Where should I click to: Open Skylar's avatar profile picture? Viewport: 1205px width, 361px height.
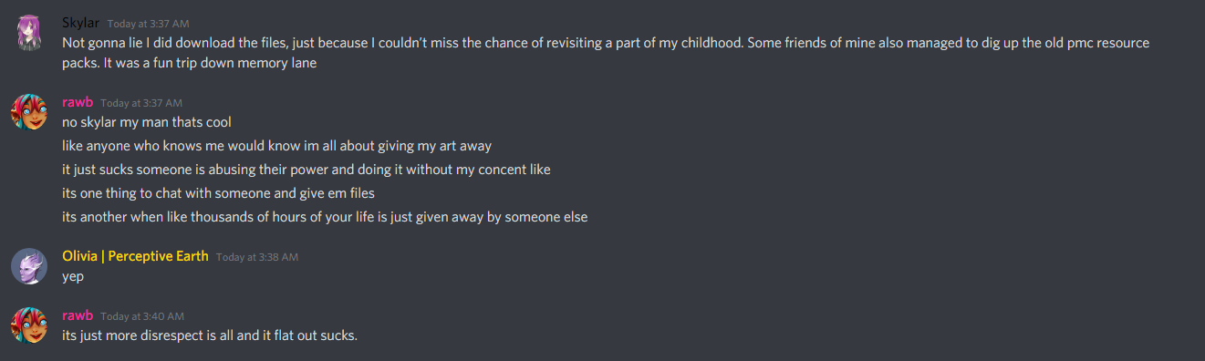pyautogui.click(x=29, y=32)
